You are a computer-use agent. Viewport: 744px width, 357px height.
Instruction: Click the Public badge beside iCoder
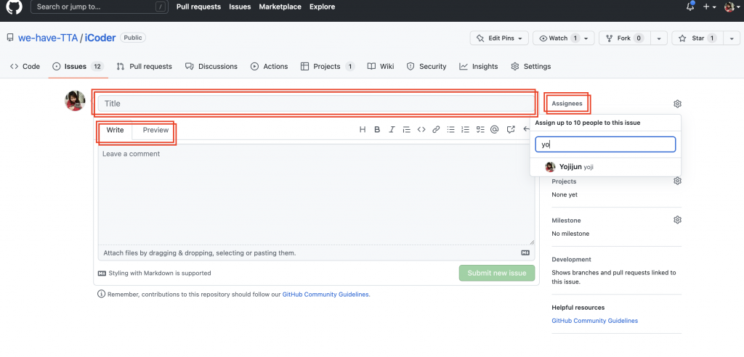click(x=134, y=38)
